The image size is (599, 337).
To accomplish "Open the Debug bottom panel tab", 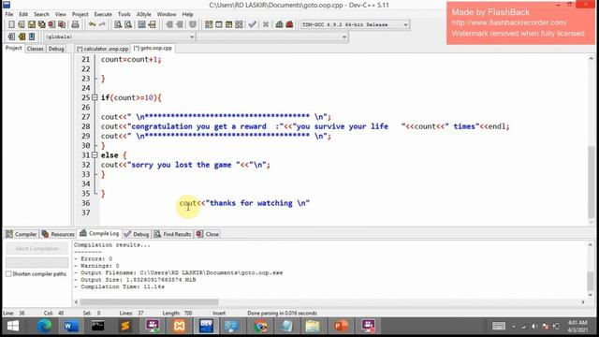I will click(x=137, y=234).
